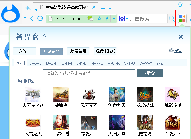The height and width of the screenshot is (139, 191).
Task: Open the Baidu search engine dropdown
Action: point(124,19)
